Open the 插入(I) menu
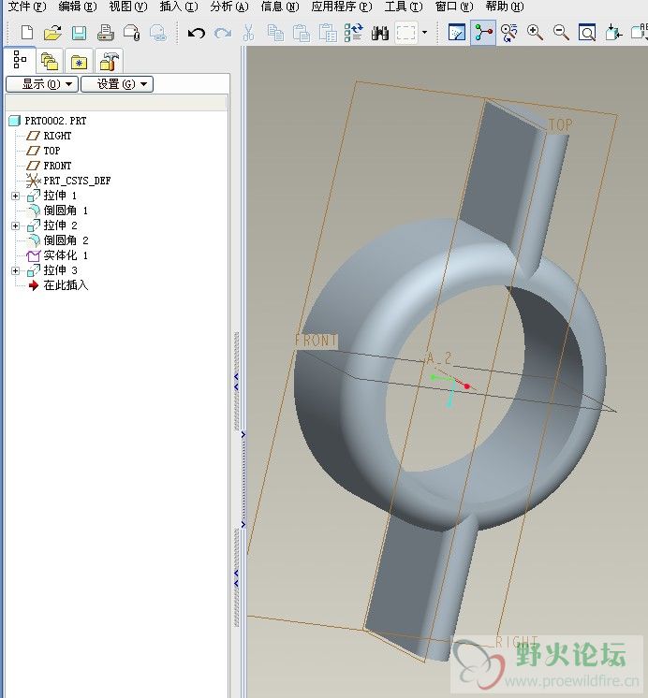This screenshot has height=698, width=648. (x=179, y=7)
